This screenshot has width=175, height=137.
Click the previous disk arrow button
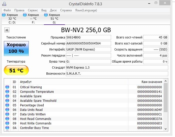tap(7, 30)
